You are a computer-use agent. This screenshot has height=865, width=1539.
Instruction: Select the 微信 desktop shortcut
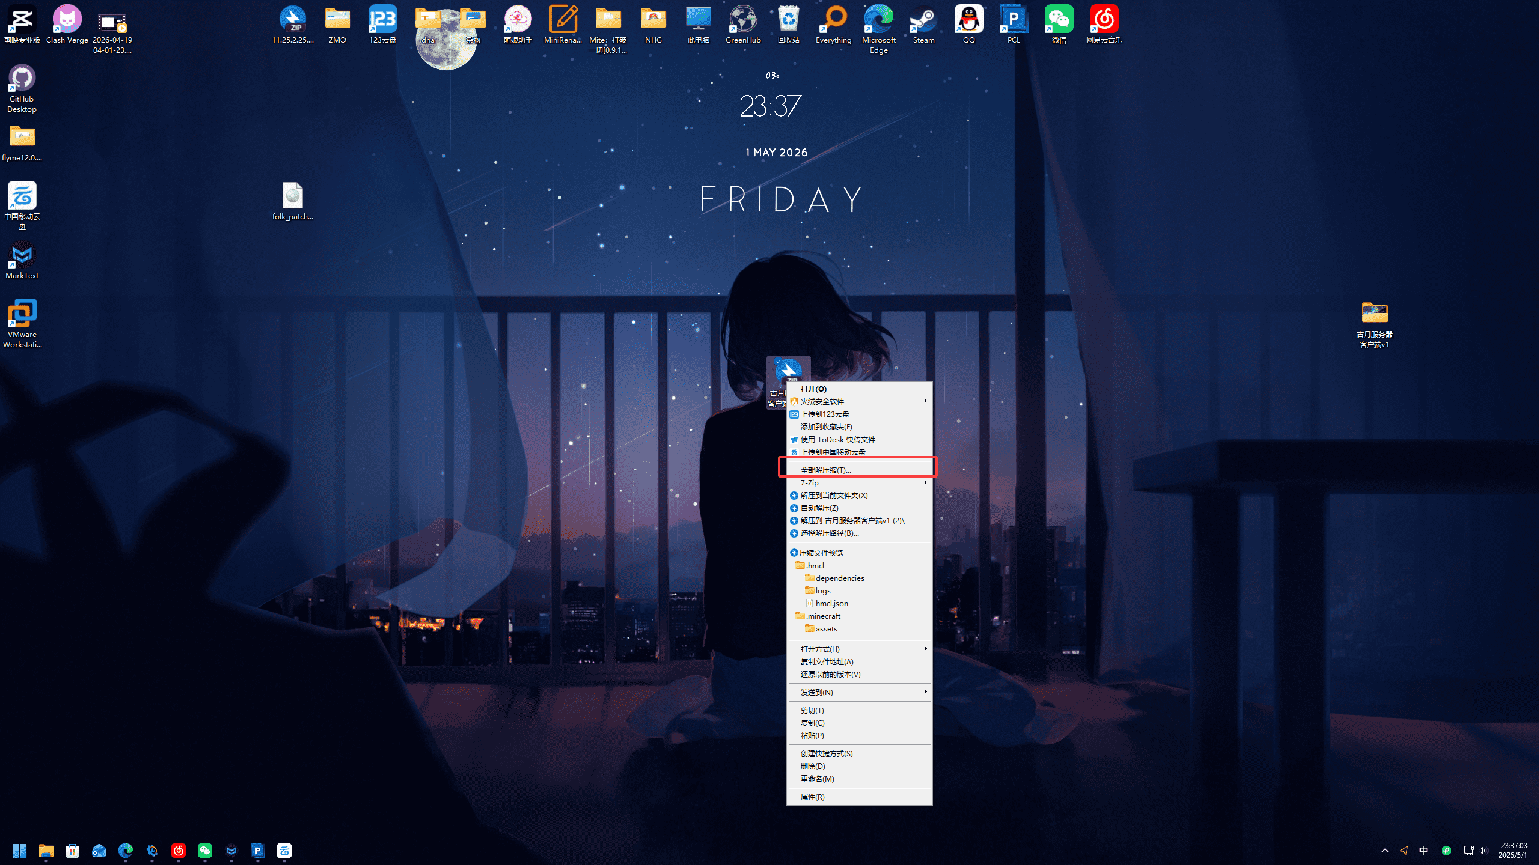[x=1059, y=25]
